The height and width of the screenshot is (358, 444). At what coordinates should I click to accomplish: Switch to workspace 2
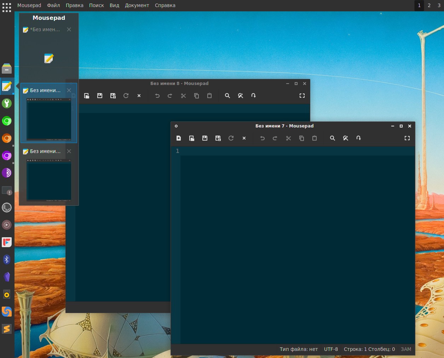pos(429,5)
